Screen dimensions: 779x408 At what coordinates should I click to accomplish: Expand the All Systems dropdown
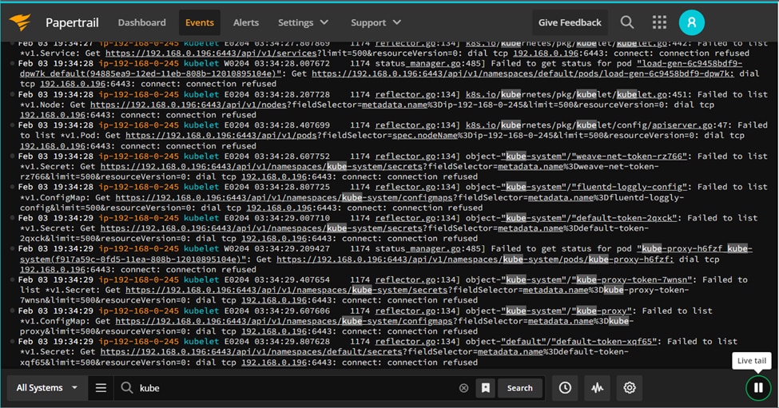click(46, 388)
